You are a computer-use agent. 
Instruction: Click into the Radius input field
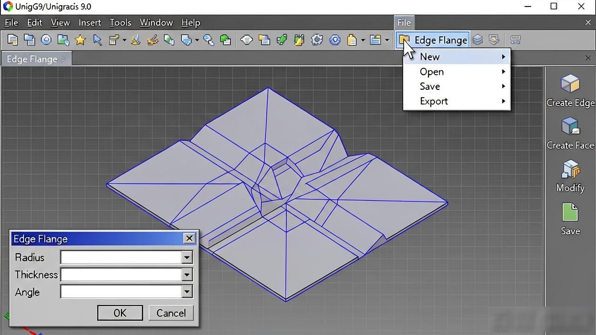(x=121, y=257)
